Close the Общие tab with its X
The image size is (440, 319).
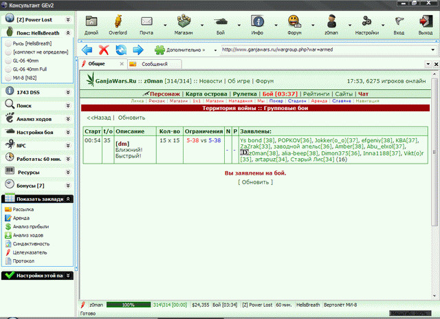coord(122,64)
